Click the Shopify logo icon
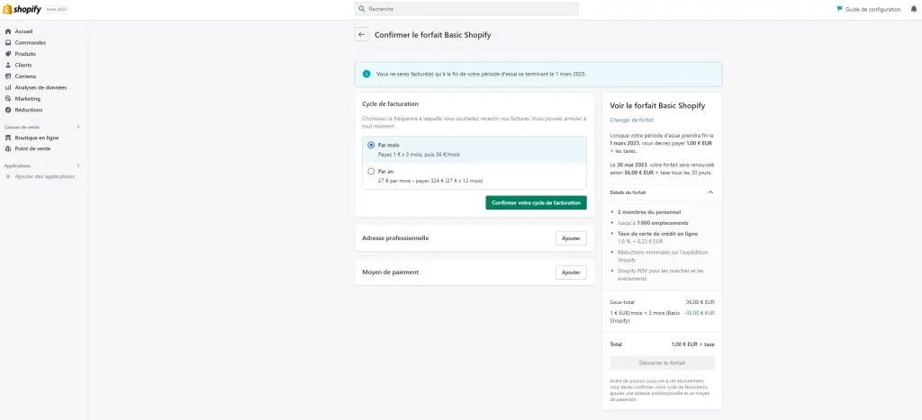This screenshot has width=922, height=420. point(7,9)
